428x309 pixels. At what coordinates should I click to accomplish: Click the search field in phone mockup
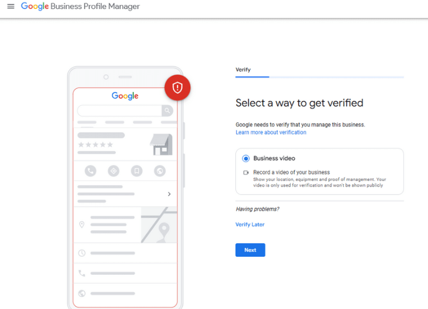click(x=119, y=111)
